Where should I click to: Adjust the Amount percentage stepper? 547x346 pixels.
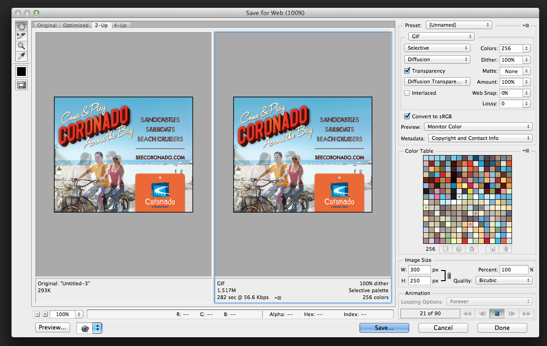pos(527,82)
